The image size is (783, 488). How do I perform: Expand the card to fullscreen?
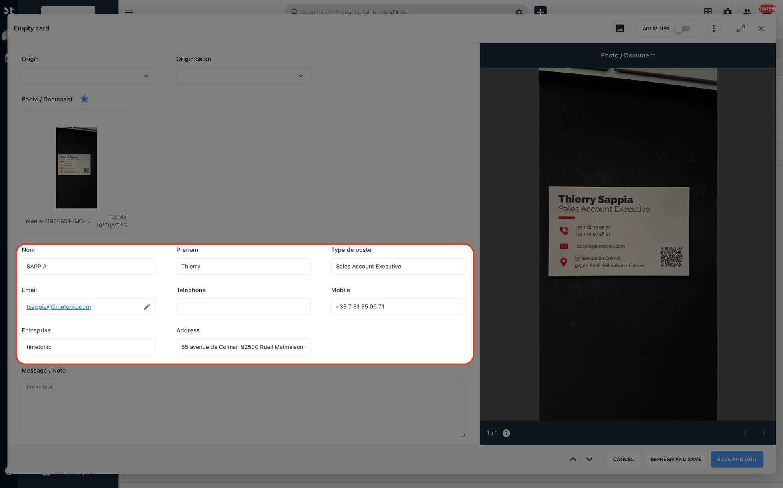pos(741,28)
